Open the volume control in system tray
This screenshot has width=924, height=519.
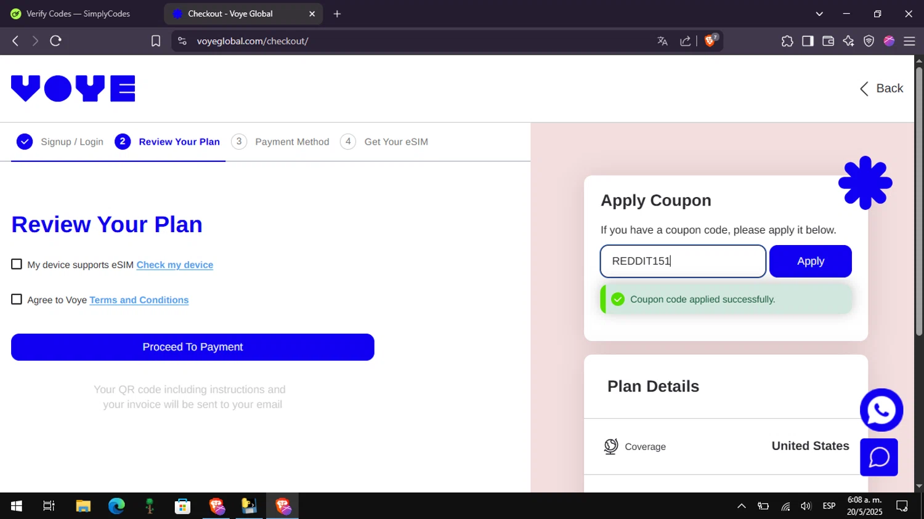pyautogui.click(x=806, y=506)
